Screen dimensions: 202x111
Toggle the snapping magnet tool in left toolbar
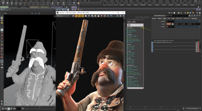click(2, 57)
